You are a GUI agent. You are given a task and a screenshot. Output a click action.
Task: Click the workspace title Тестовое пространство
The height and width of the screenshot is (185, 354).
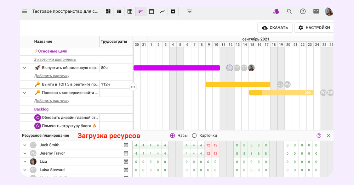coord(65,12)
